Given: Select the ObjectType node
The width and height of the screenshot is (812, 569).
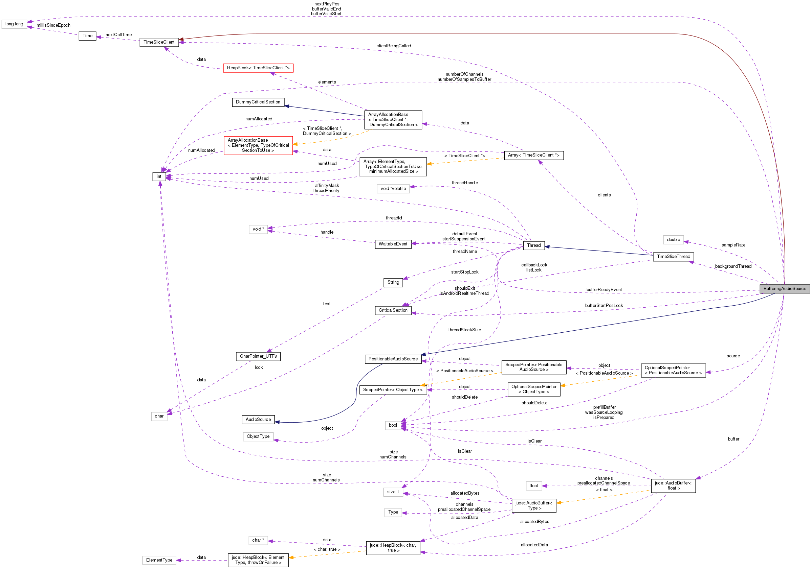Looking at the screenshot, I should click(x=258, y=436).
